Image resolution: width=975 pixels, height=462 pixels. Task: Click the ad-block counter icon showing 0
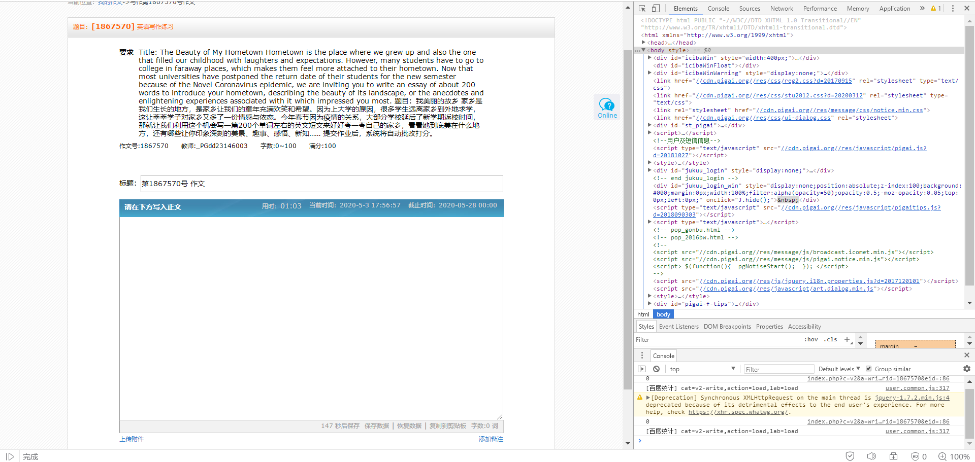tap(919, 456)
